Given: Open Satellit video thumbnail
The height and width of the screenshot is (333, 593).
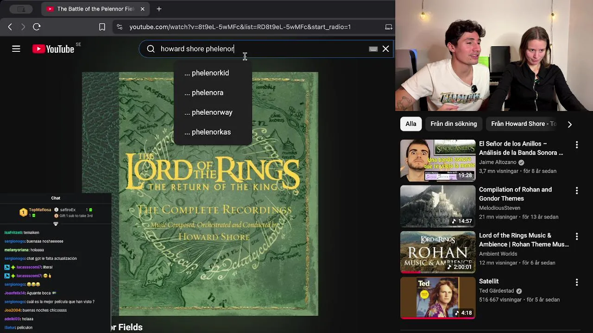Looking at the screenshot, I should [438, 298].
